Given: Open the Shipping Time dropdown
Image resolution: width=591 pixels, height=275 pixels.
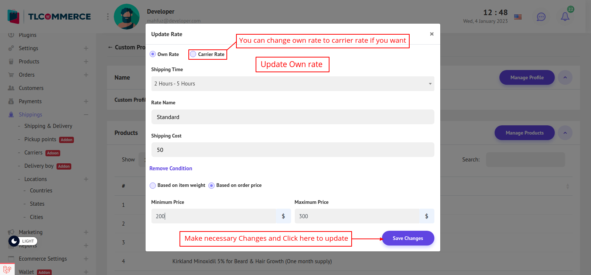Looking at the screenshot, I should (x=293, y=84).
